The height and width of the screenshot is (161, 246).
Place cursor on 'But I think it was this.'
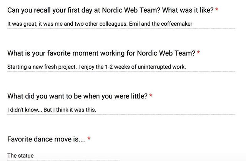(70, 110)
